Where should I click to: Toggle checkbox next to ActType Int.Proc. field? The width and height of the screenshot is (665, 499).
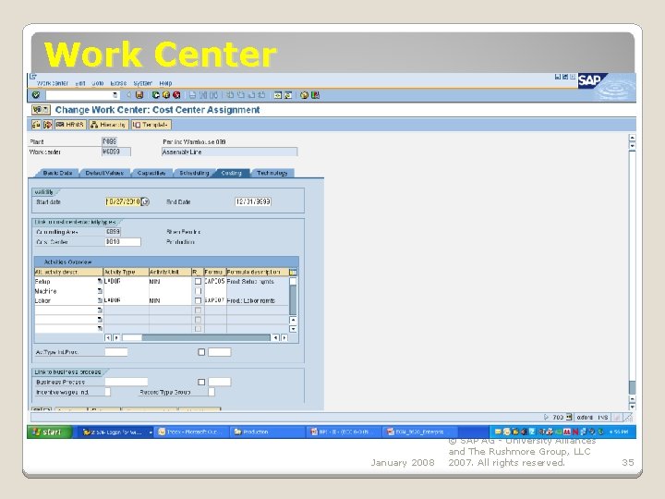point(201,352)
